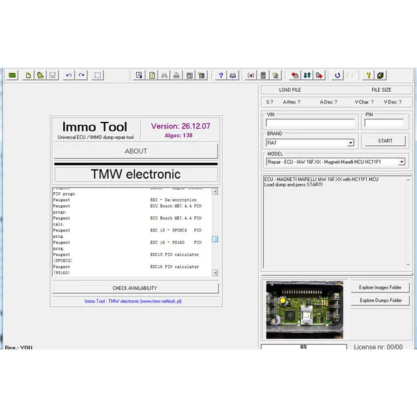Click the 'A-Hex: ?' status value
The width and height of the screenshot is (417, 417).
click(291, 102)
